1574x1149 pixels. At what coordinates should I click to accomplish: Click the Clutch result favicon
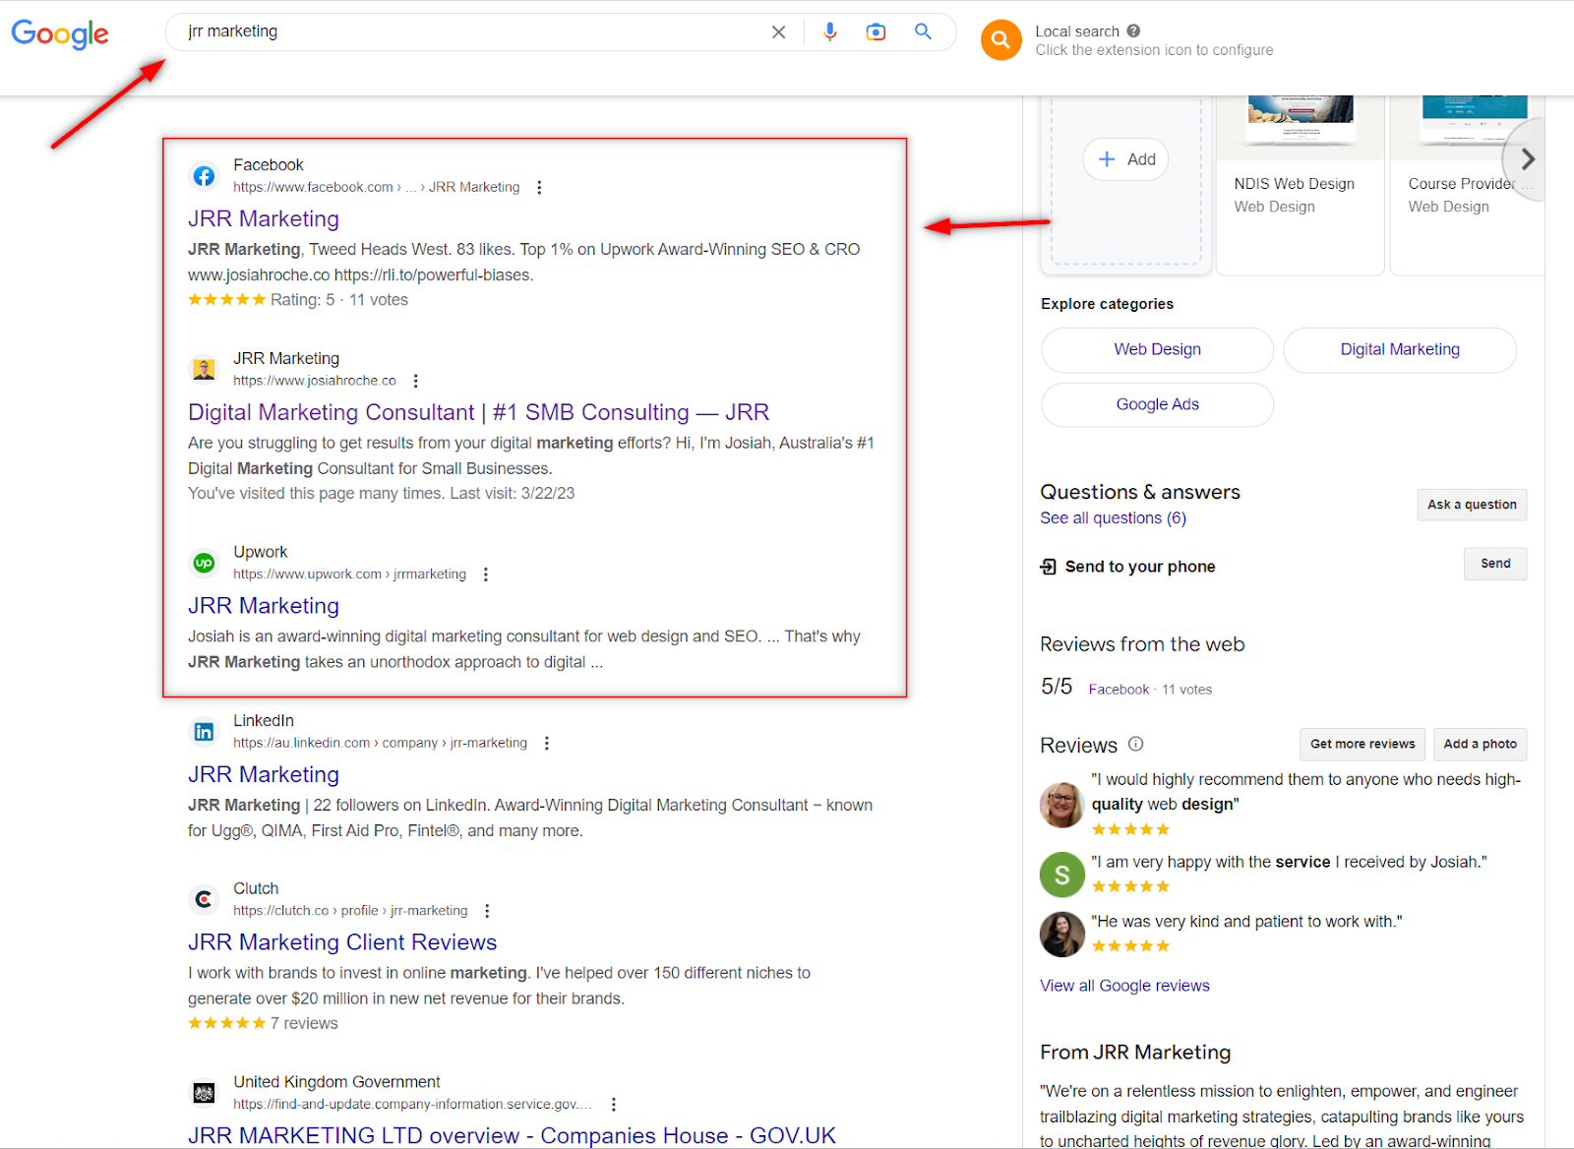coord(204,899)
